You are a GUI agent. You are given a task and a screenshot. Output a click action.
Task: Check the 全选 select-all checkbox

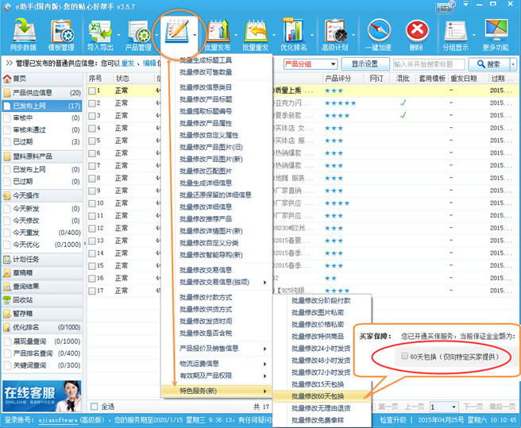[x=95, y=406]
